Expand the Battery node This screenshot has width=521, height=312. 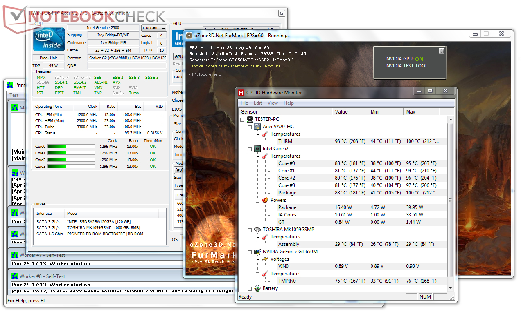250,288
